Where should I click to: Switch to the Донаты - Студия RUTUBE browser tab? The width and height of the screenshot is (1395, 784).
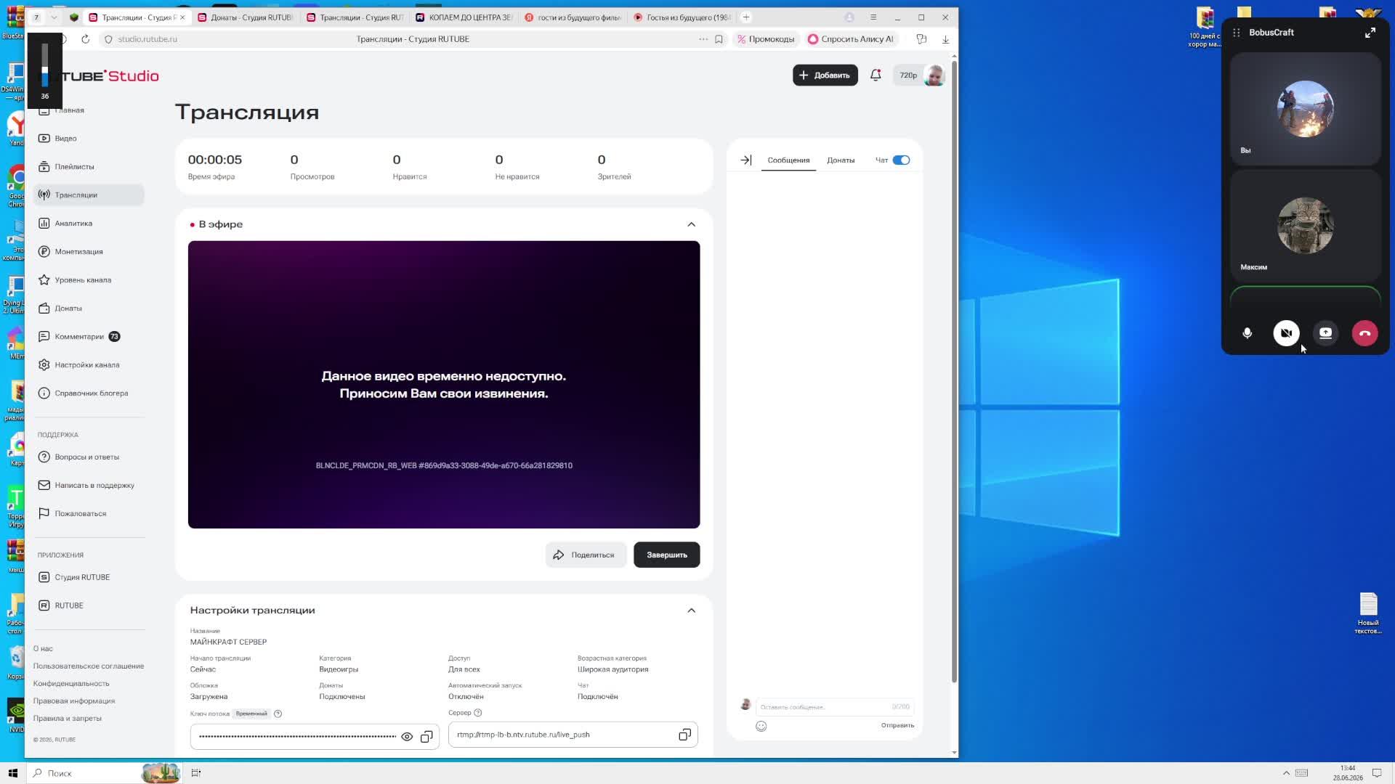(x=245, y=17)
